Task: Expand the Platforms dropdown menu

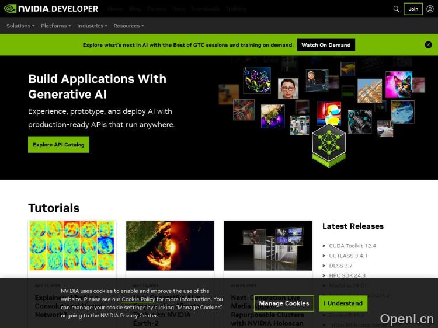Action: pos(55,26)
